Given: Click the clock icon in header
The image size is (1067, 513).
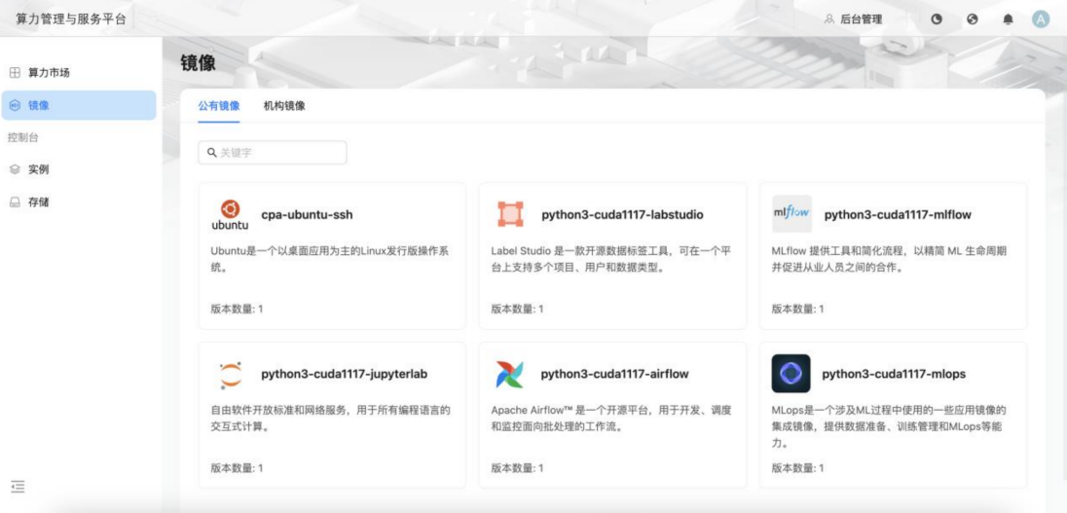Looking at the screenshot, I should point(937,18).
